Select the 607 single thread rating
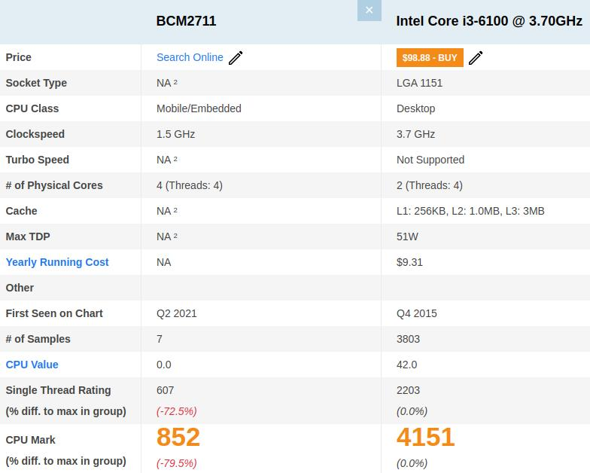 (x=165, y=390)
